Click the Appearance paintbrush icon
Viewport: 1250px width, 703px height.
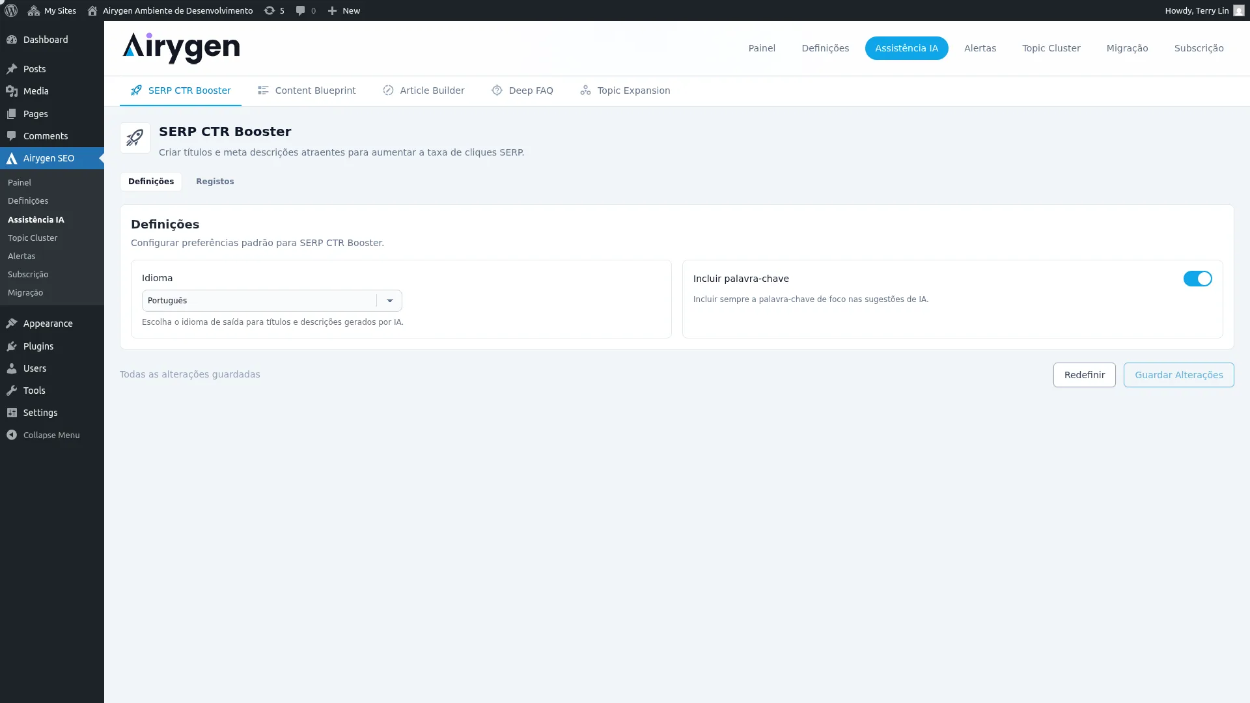[x=12, y=324]
